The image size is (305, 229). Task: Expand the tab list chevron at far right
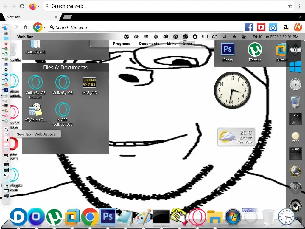click(300, 17)
